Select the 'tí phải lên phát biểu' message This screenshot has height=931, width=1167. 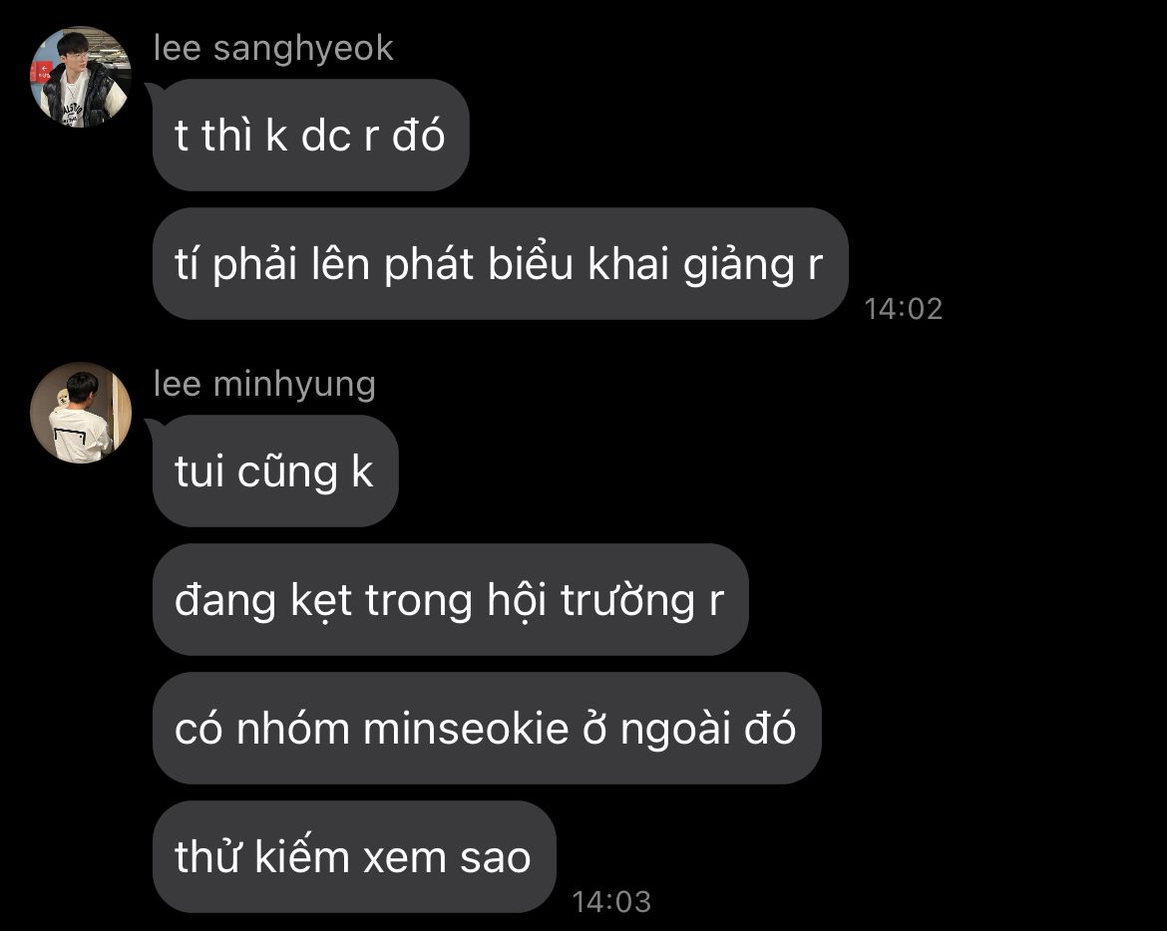500,264
